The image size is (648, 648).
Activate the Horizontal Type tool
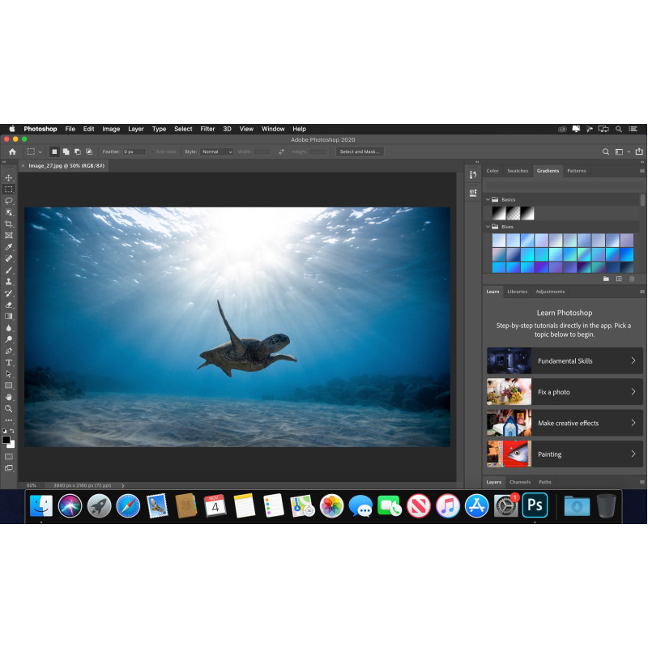(9, 363)
